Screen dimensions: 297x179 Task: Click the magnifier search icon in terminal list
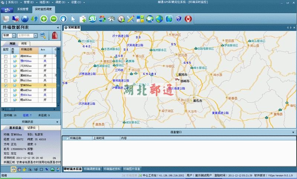tap(44, 36)
